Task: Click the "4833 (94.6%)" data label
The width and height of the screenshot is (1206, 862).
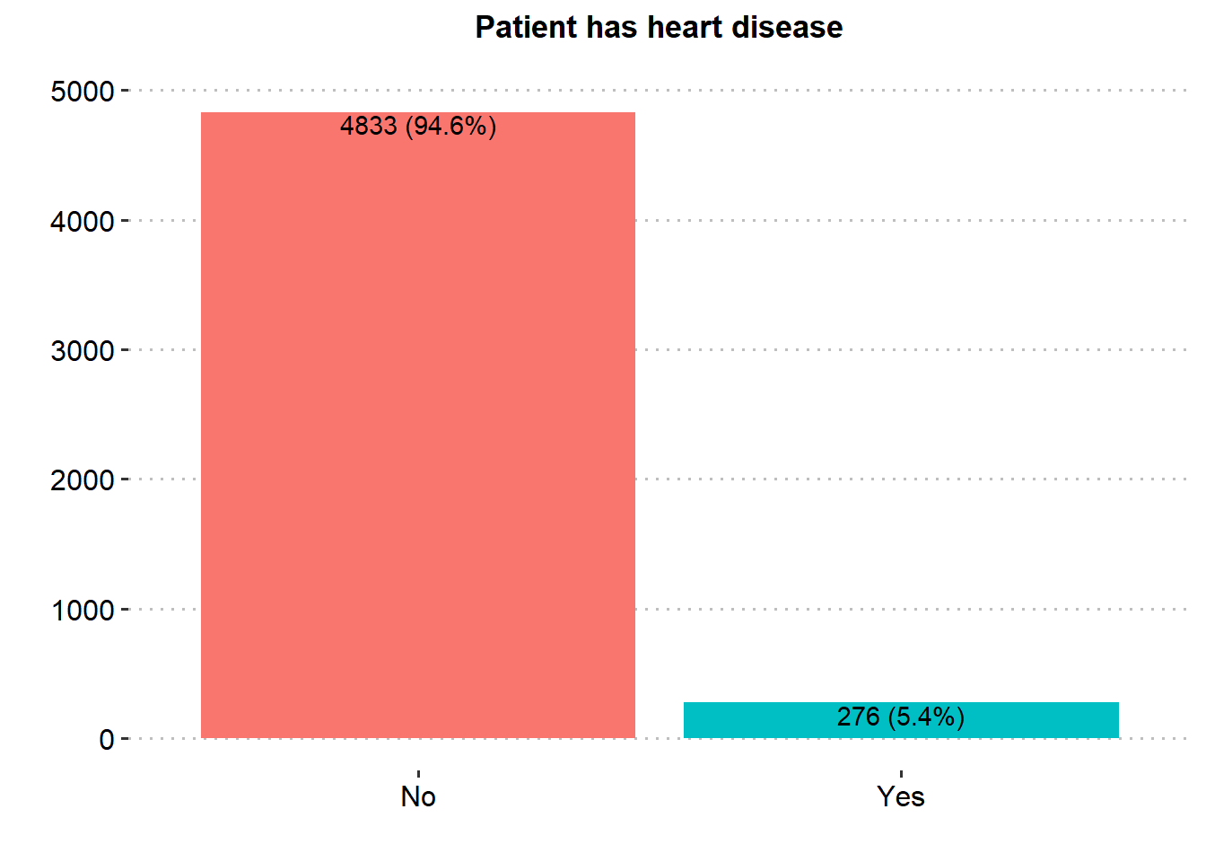Action: 418,126
